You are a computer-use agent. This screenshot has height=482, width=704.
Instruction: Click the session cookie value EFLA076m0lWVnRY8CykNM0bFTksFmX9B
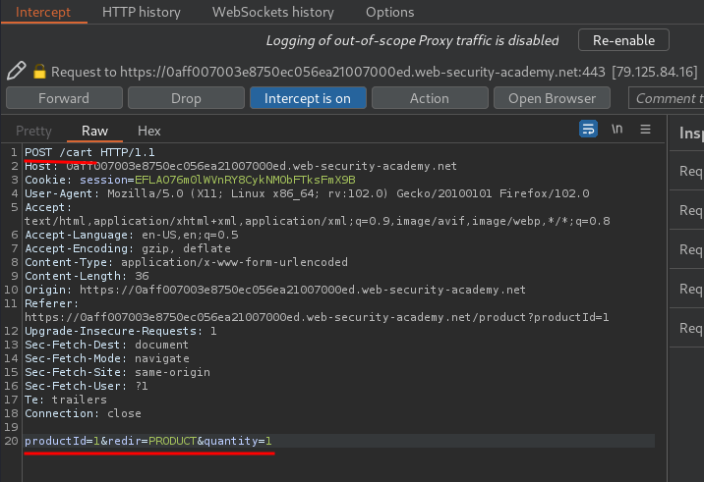coord(245,180)
